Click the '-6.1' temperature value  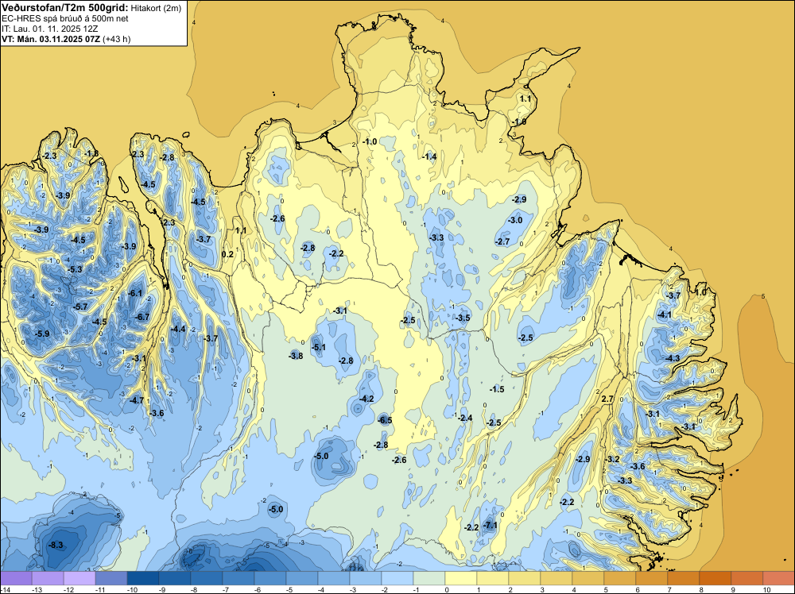coord(135,293)
